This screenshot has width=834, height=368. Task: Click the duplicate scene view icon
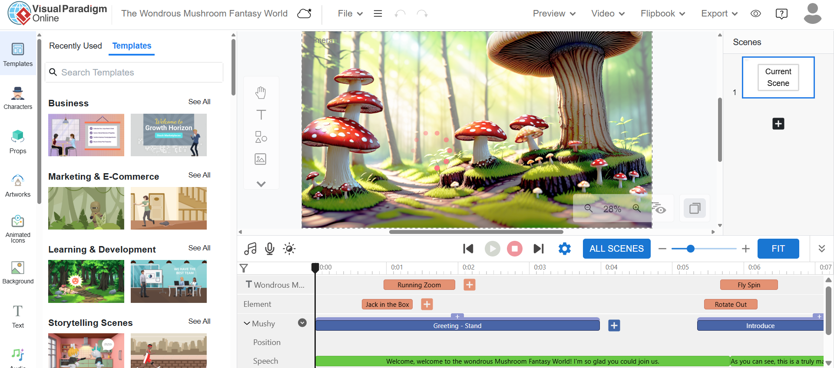695,208
